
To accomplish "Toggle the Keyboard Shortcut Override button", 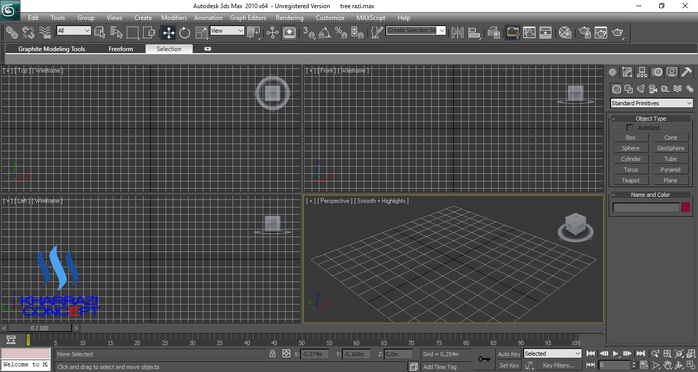I will point(289,33).
